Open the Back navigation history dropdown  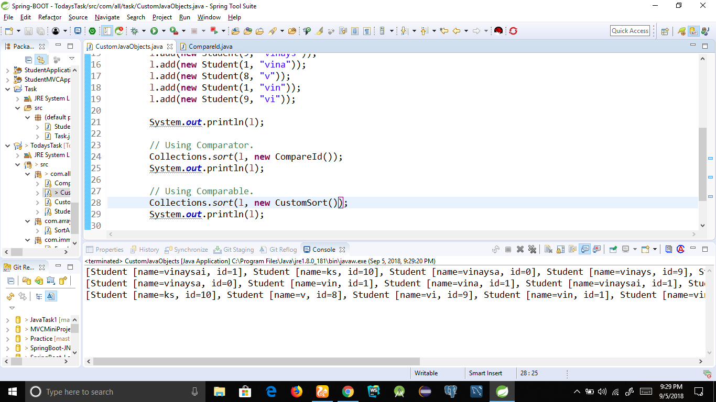[x=465, y=31]
